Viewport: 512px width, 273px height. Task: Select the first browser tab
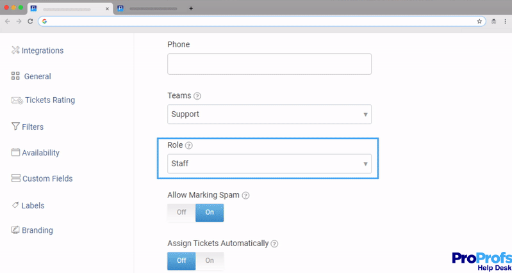pos(70,9)
